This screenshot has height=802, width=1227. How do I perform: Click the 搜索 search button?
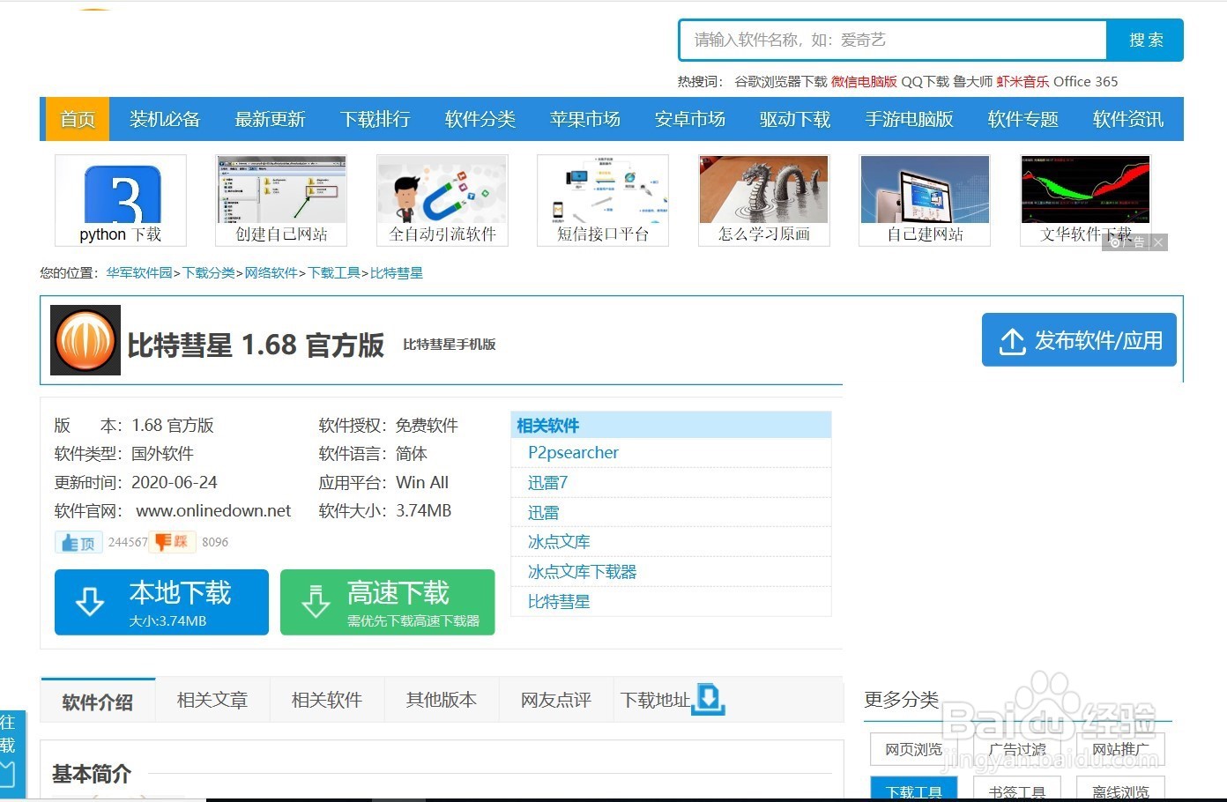click(x=1145, y=40)
